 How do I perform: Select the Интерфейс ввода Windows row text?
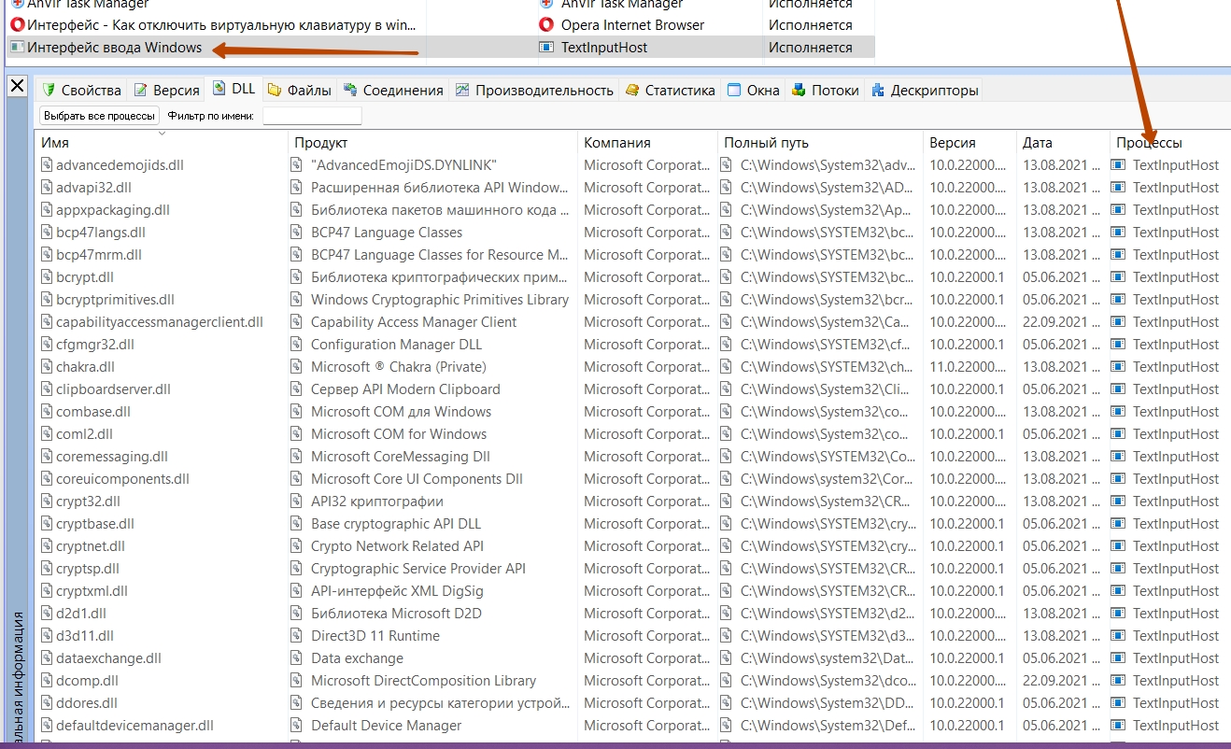pos(114,48)
